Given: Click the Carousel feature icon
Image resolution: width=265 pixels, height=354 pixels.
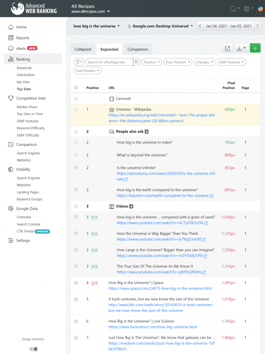Looking at the screenshot, I should pyautogui.click(x=112, y=99).
